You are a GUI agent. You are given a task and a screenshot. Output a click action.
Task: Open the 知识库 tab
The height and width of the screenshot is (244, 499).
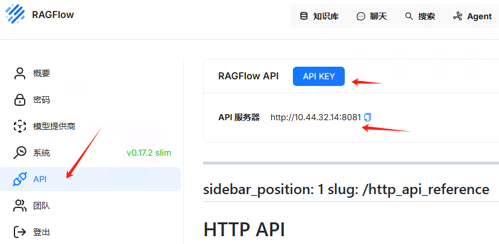320,16
